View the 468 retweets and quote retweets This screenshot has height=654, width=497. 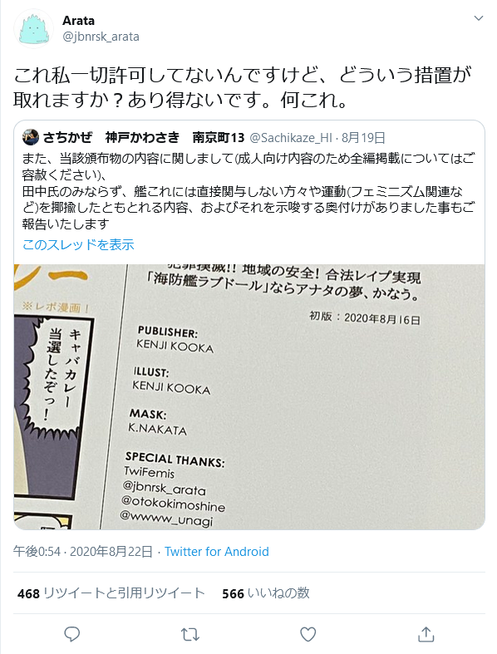coord(111,593)
